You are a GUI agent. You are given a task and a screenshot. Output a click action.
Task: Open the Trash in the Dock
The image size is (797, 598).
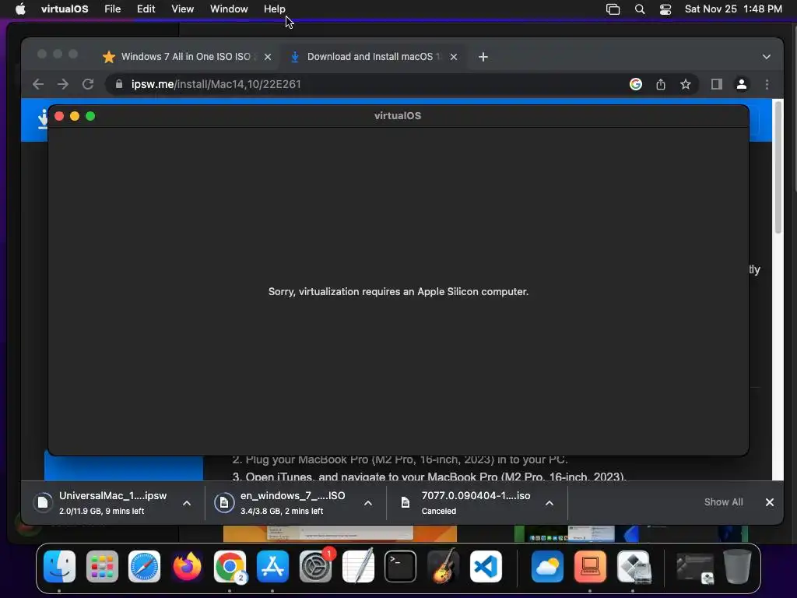coord(738,567)
